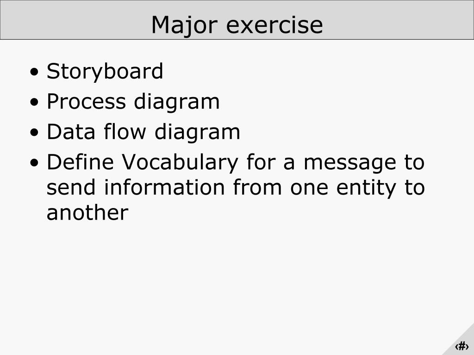Click the 'Storyboard' bullet text
Screen dimensions: 474x355
pos(105,71)
